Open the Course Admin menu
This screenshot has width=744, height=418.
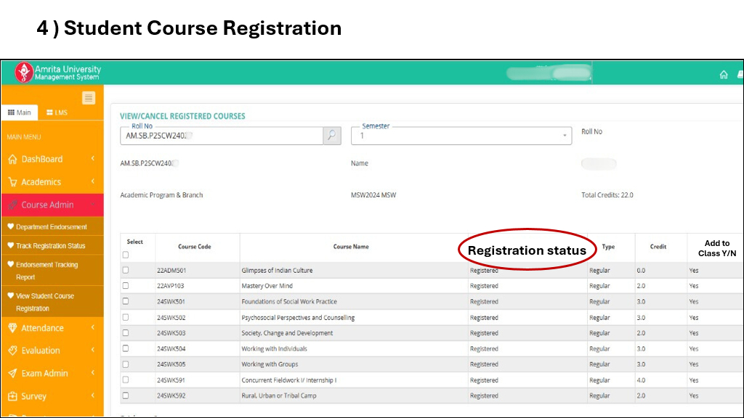pyautogui.click(x=48, y=205)
